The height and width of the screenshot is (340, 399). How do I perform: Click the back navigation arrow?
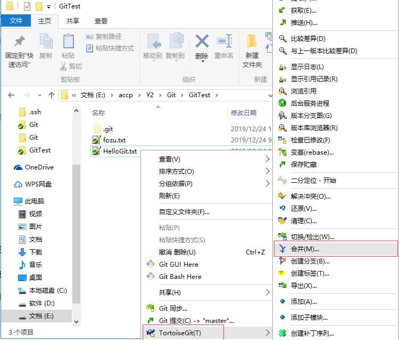coord(11,95)
